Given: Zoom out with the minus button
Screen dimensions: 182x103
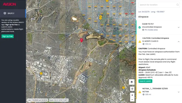Looking at the screenshot, I should coord(132,99).
